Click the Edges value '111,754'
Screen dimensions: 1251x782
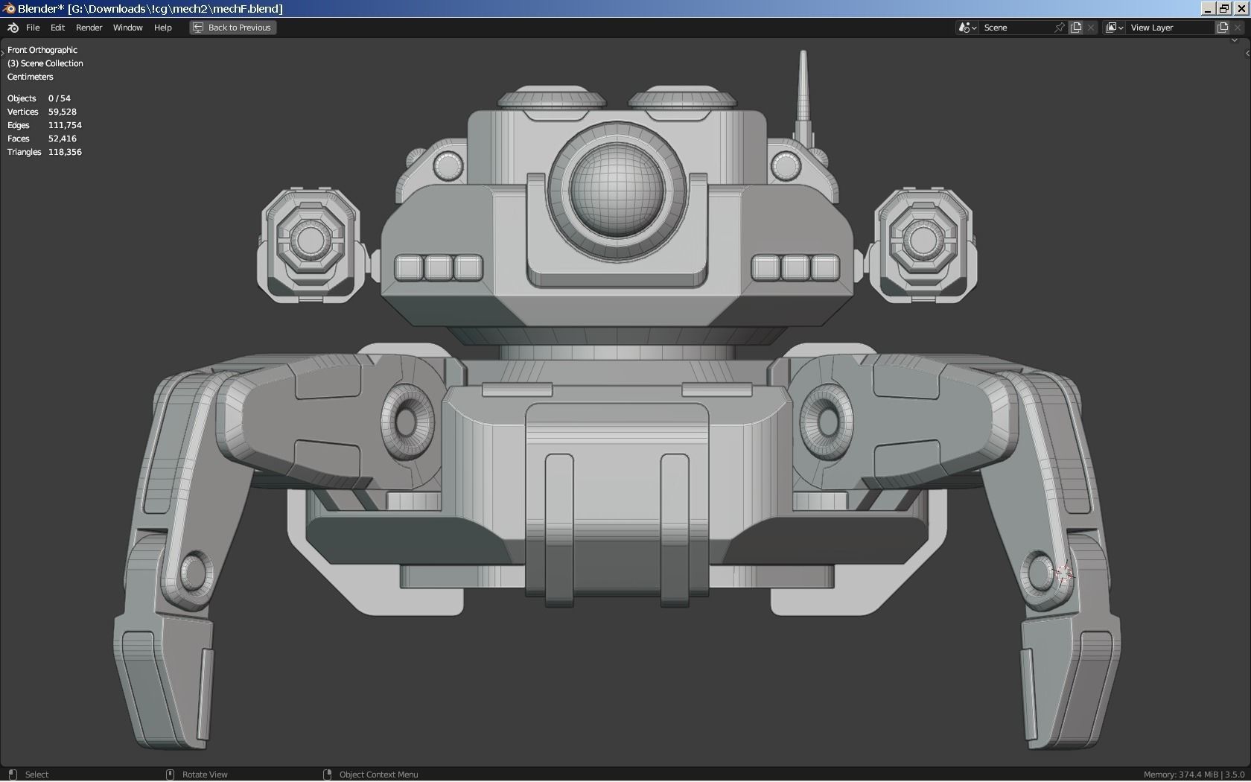[x=65, y=125]
